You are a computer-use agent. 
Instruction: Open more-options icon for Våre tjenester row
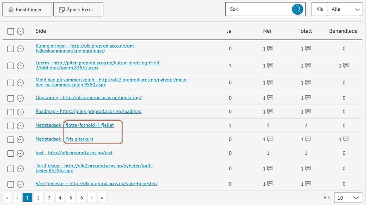(21, 184)
